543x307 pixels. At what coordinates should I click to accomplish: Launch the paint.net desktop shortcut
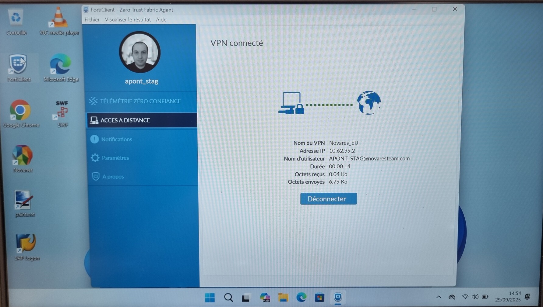tap(23, 200)
